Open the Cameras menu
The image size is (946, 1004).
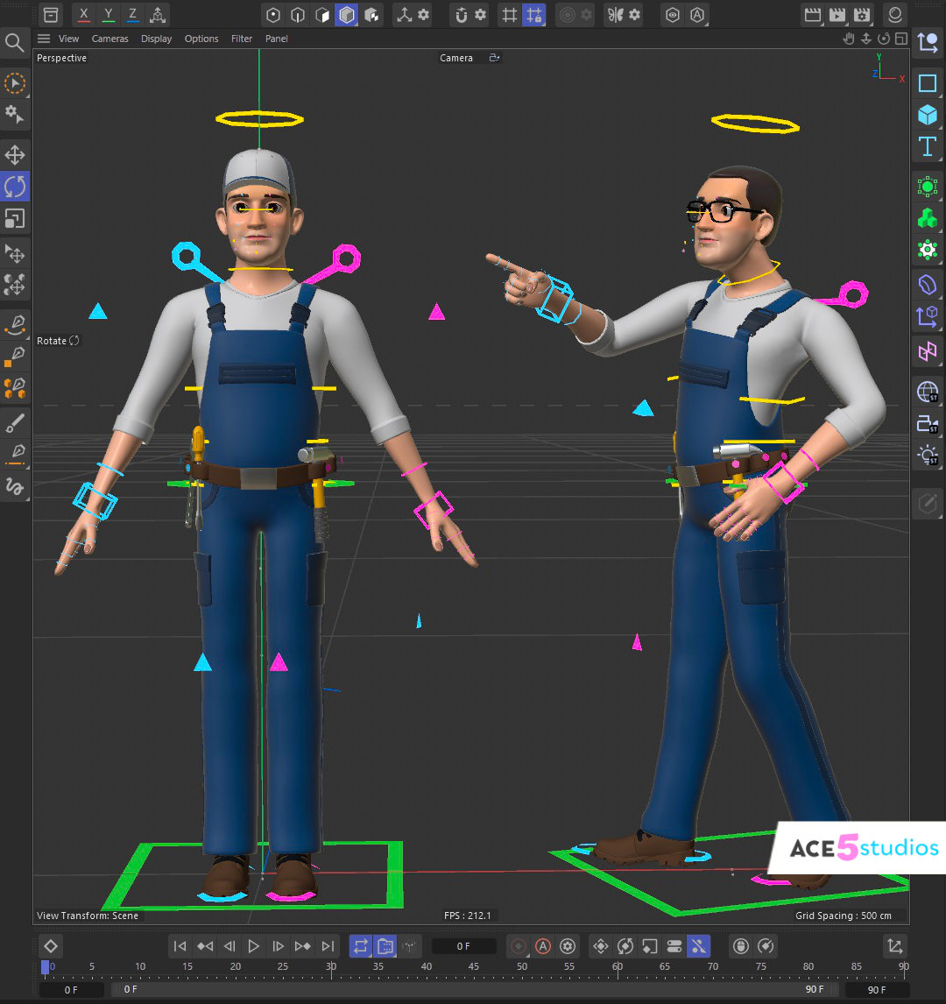point(109,39)
